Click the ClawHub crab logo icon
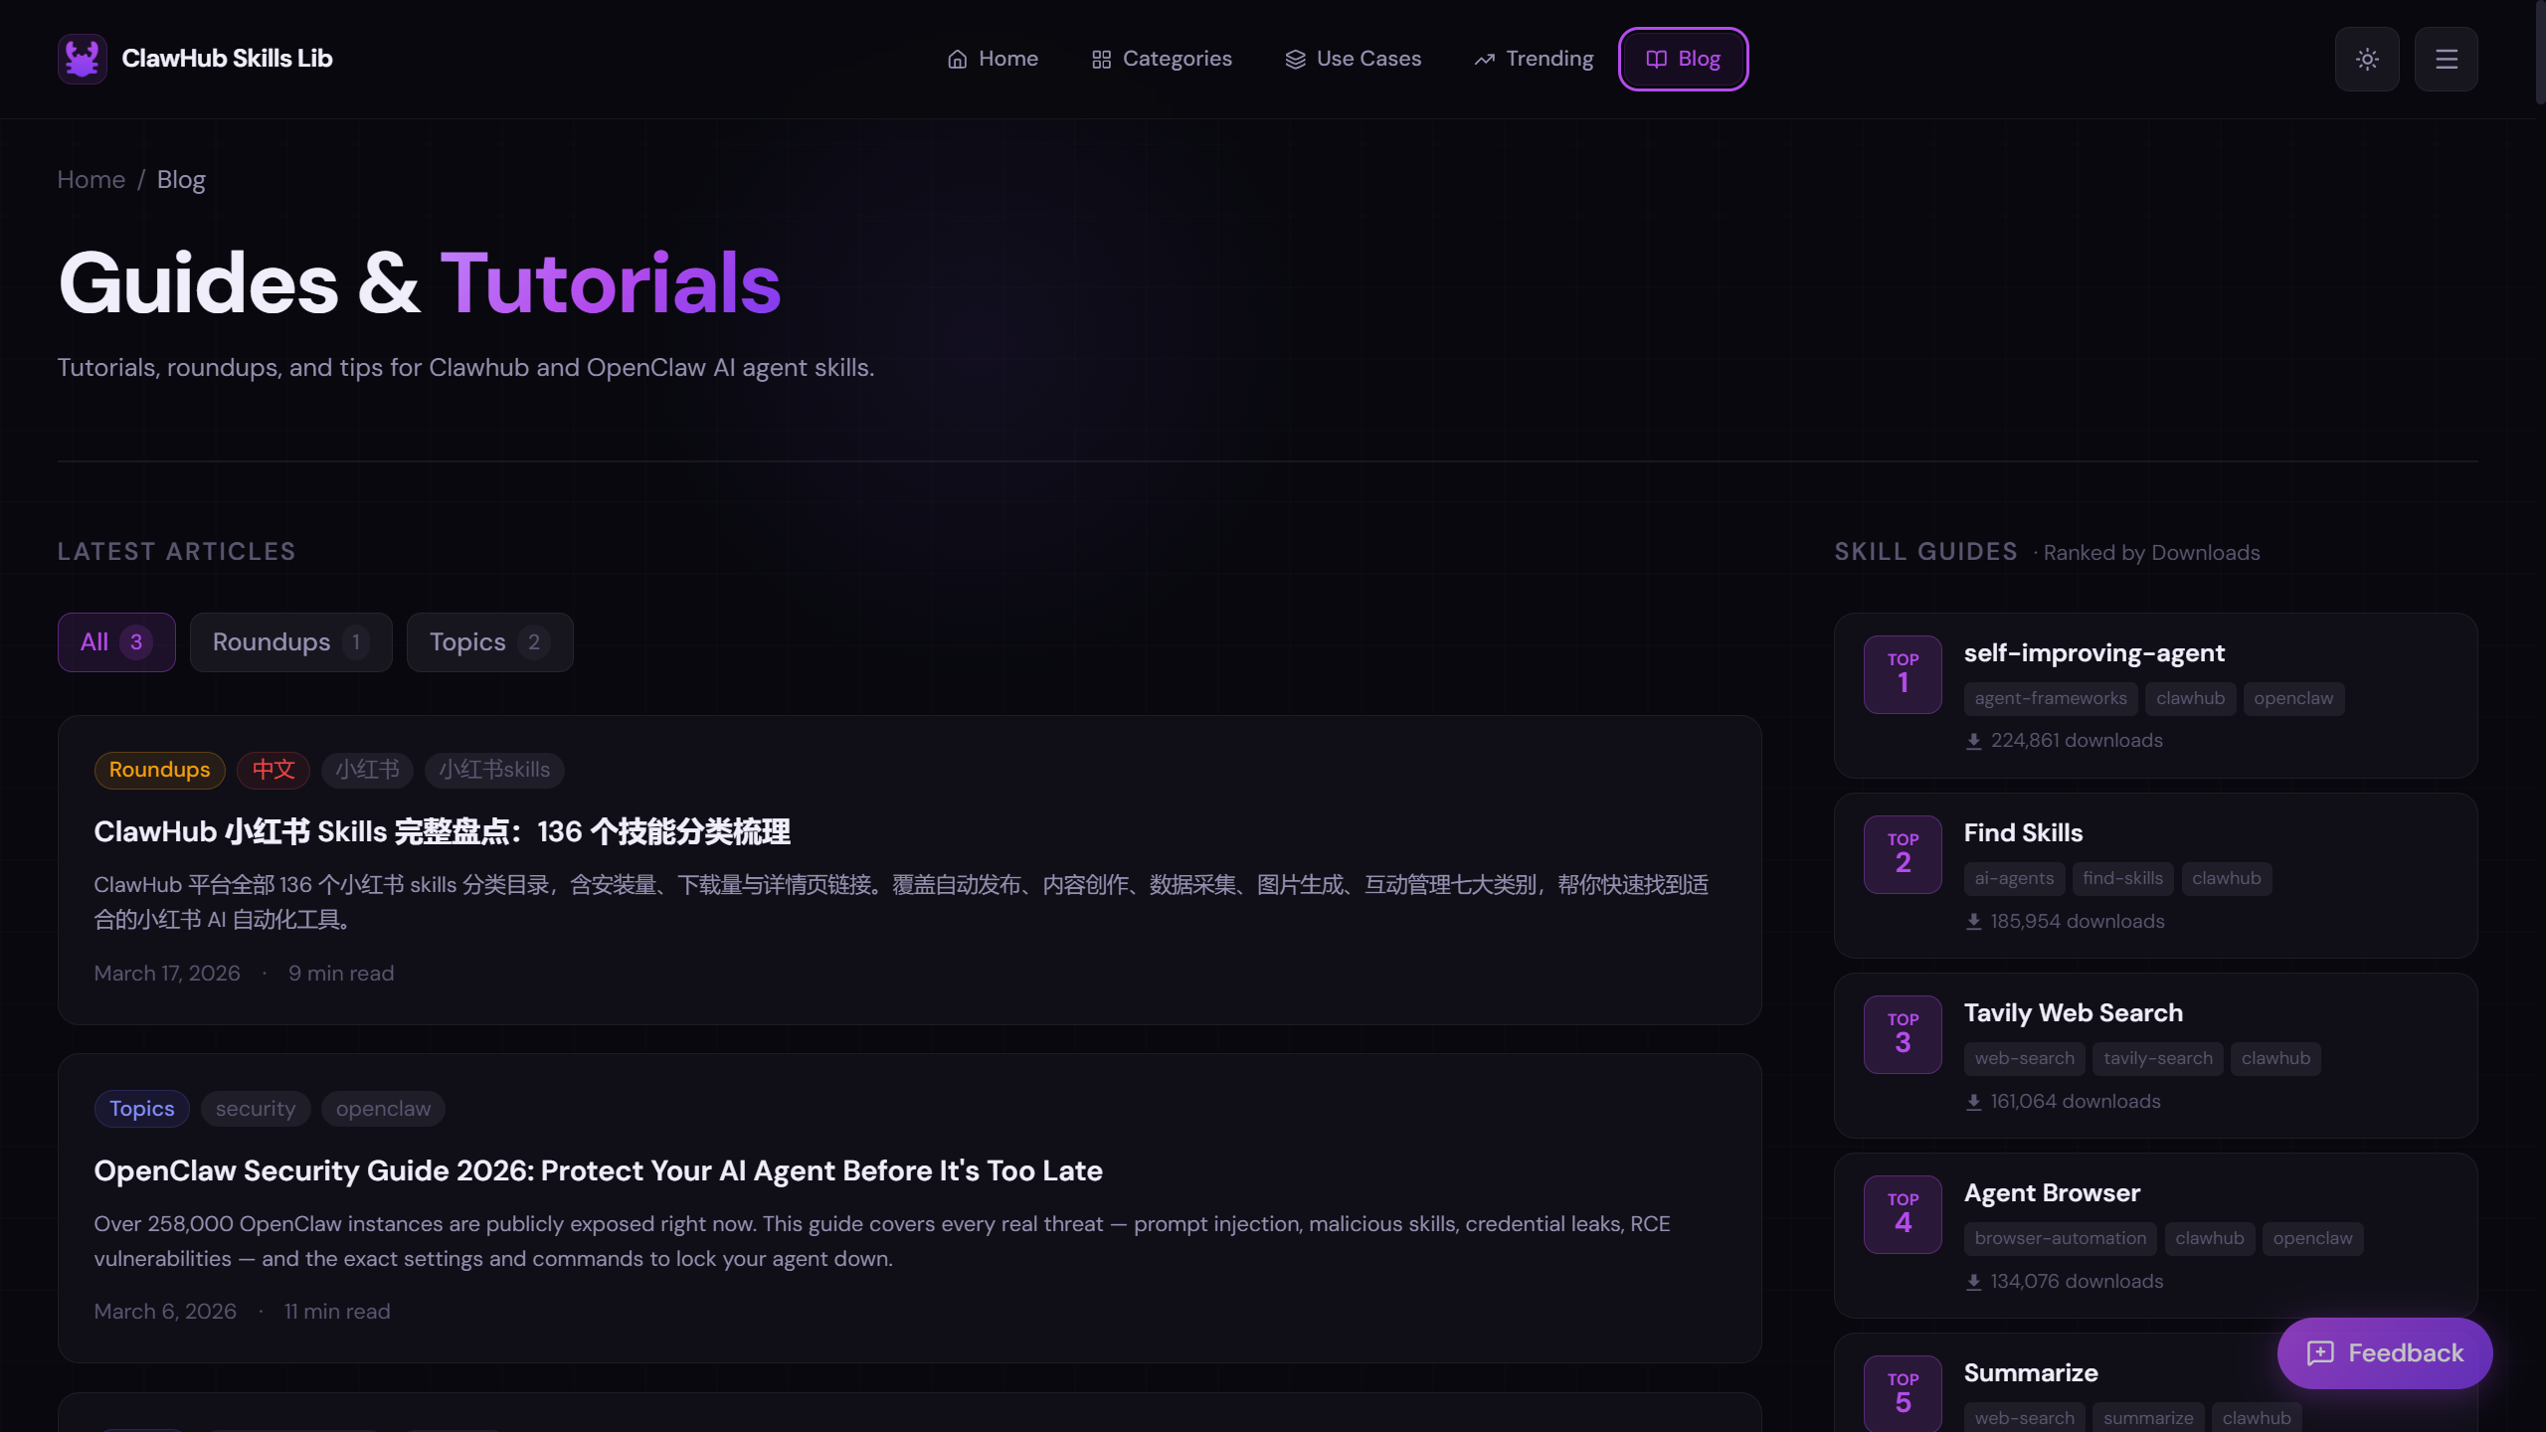The width and height of the screenshot is (2546, 1432). pyautogui.click(x=82, y=59)
